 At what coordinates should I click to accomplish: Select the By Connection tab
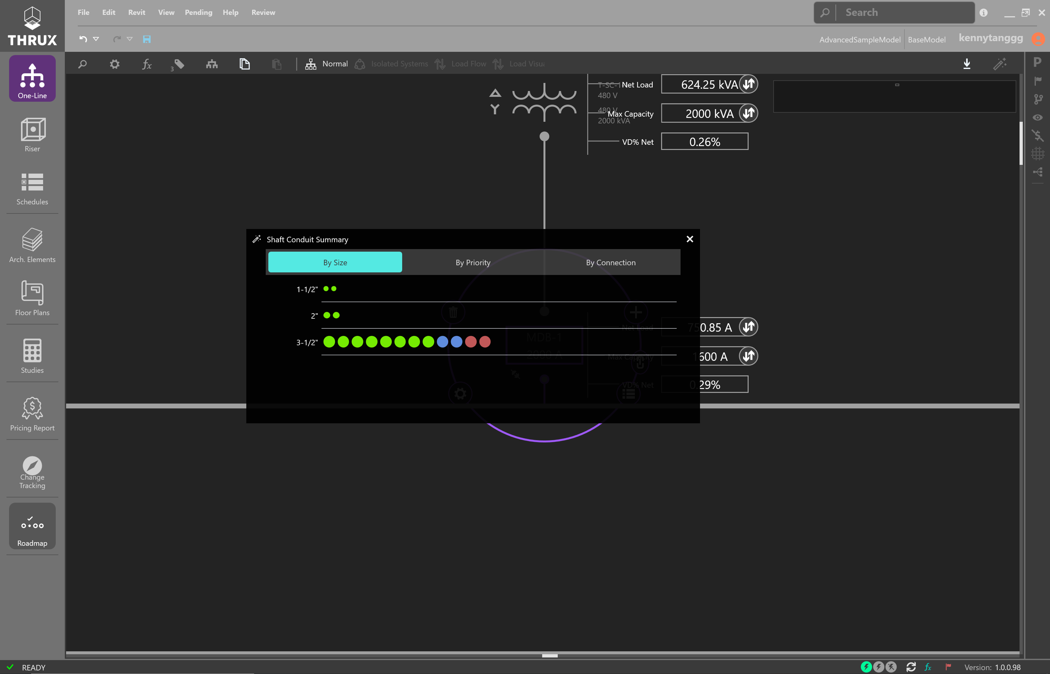click(x=611, y=262)
